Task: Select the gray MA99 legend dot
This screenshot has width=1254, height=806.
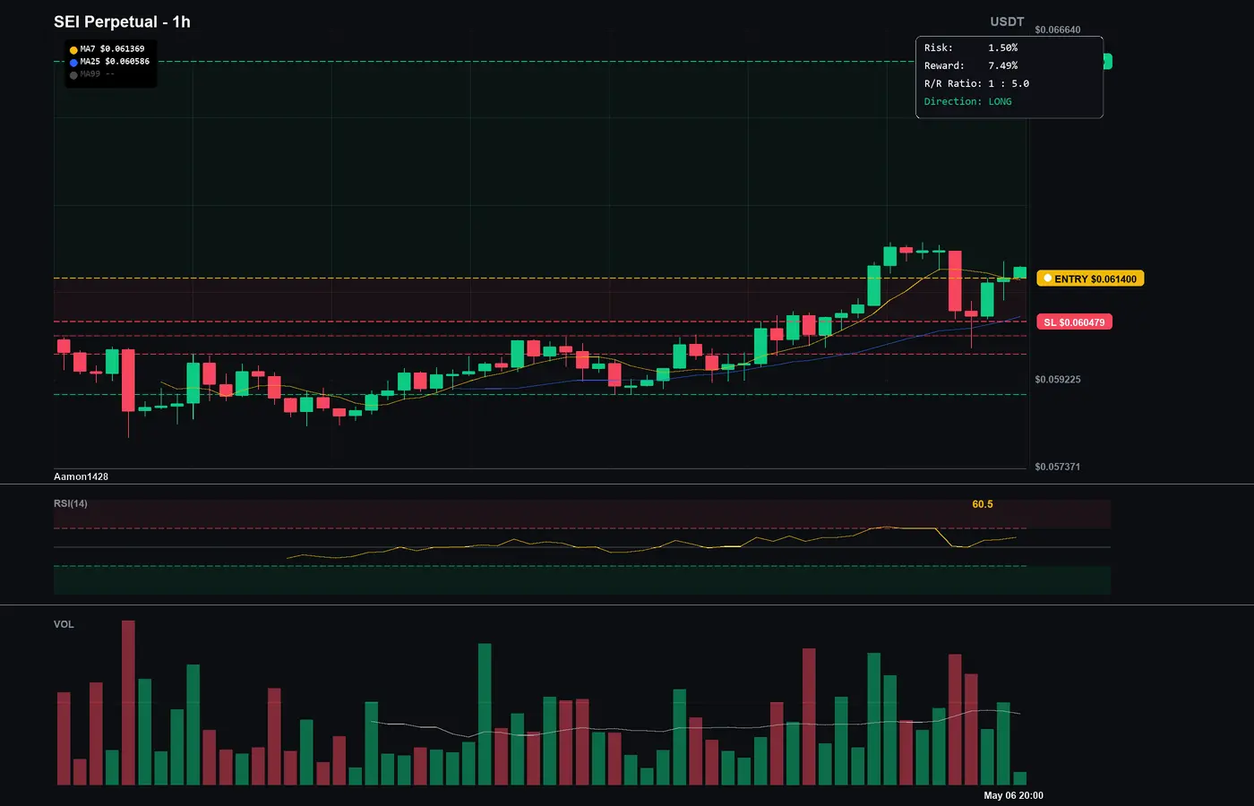Action: (x=73, y=75)
